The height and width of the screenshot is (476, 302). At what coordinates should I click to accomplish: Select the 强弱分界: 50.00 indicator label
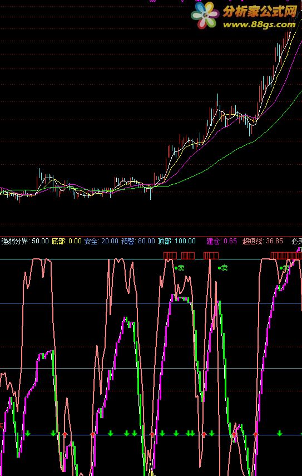pyautogui.click(x=25, y=241)
